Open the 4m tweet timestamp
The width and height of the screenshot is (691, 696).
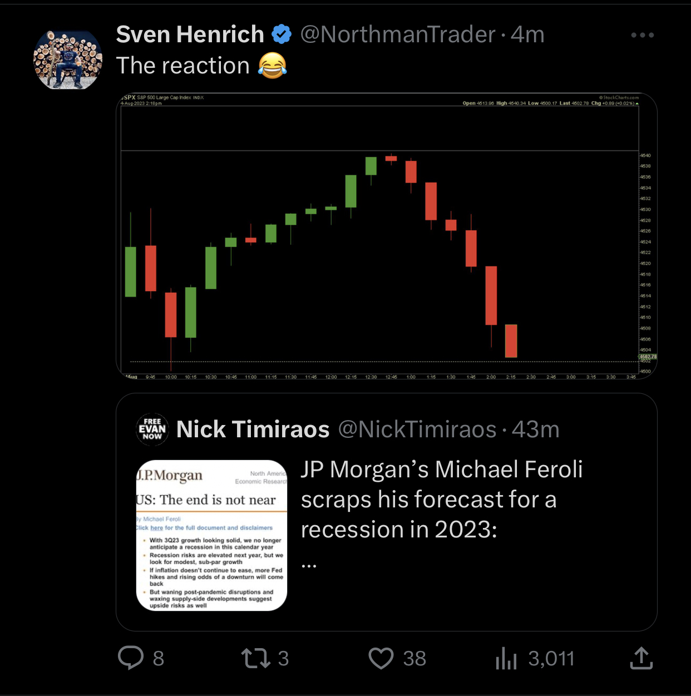528,34
